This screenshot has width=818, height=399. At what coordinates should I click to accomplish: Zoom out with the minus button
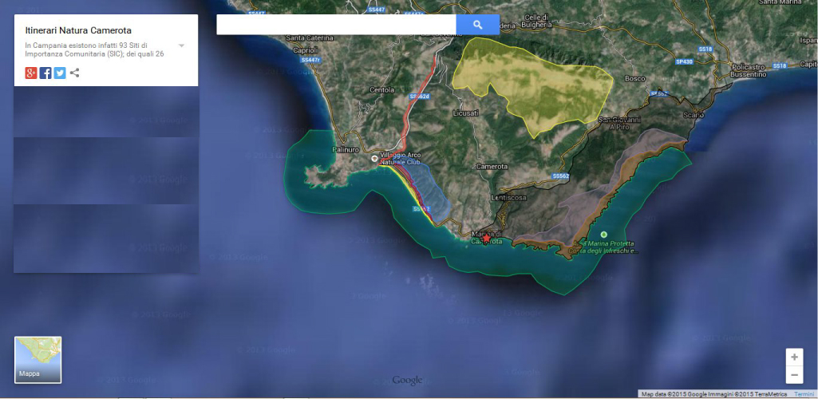coord(795,374)
